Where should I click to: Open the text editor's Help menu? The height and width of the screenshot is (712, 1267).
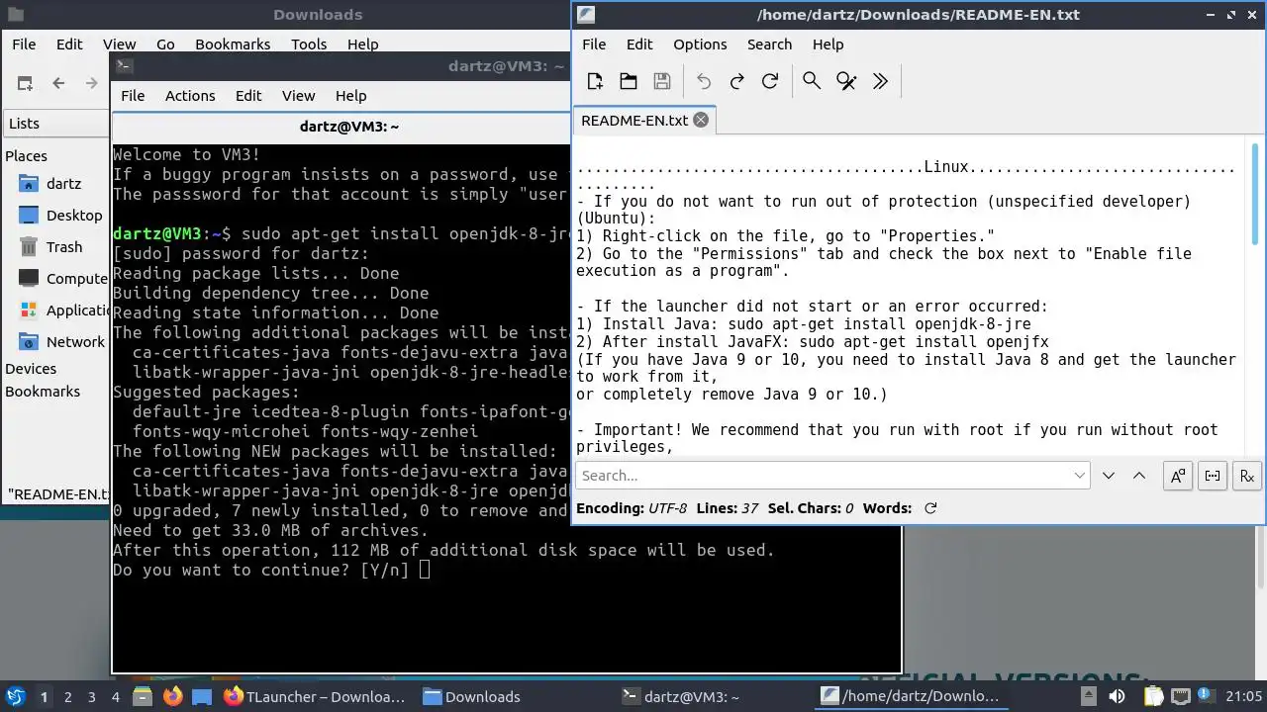(828, 44)
